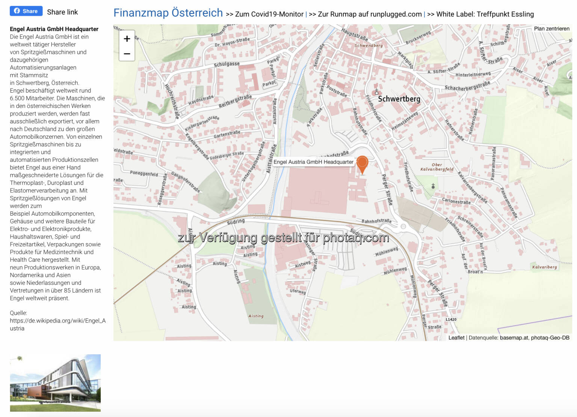Go to the Covid19-Monitor page
The width and height of the screenshot is (577, 417).
tap(269, 14)
